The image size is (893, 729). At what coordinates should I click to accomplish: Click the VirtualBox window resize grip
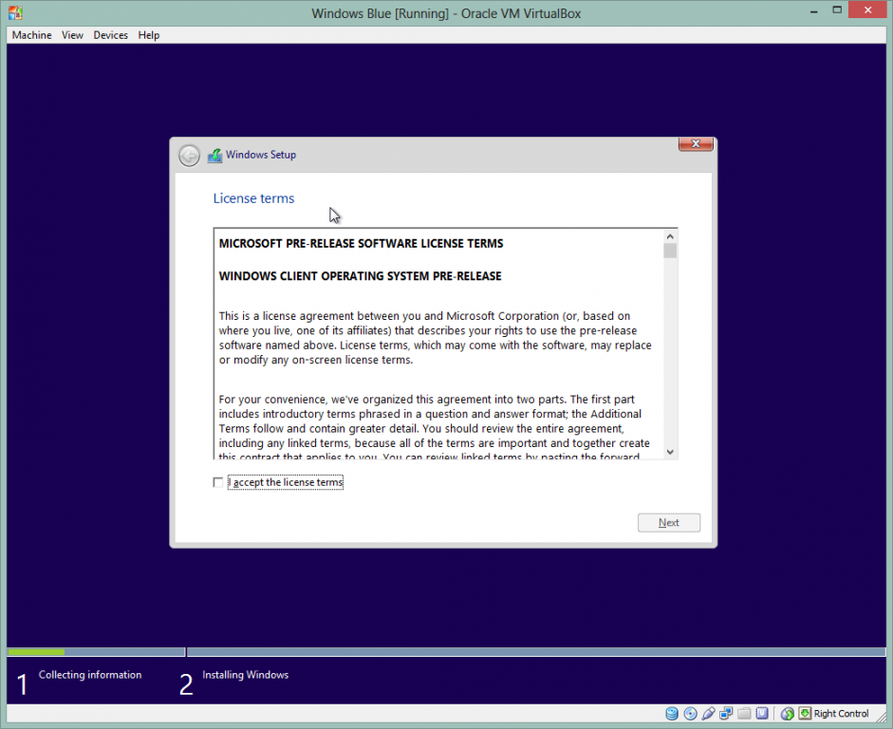coord(881,717)
